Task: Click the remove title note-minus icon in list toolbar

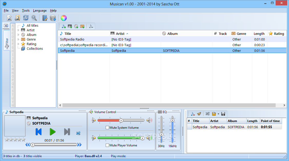Action: tap(91, 26)
